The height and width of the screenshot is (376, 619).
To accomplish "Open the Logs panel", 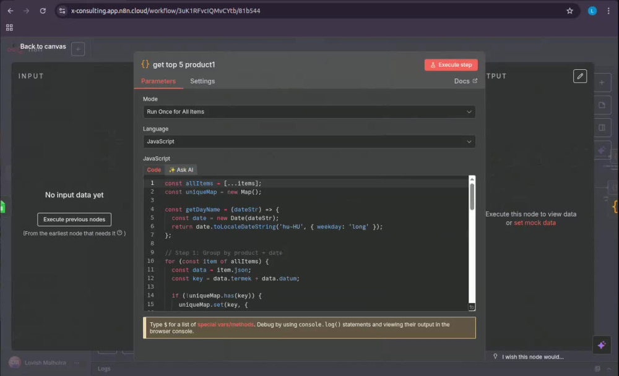I will (x=104, y=369).
